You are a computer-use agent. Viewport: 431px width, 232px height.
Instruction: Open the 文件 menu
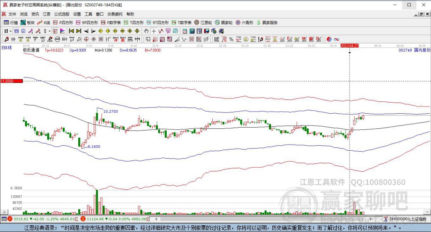(x=12, y=14)
